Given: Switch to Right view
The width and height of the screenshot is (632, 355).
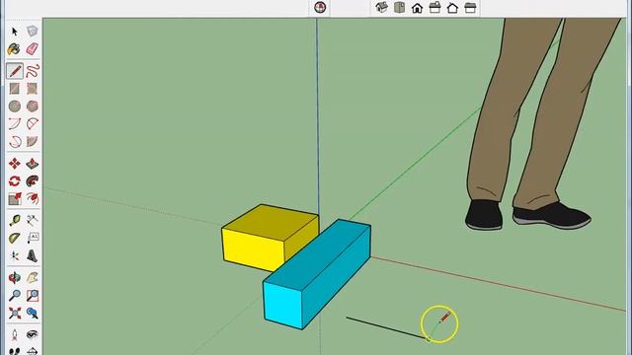Looking at the screenshot, I should pos(434,7).
